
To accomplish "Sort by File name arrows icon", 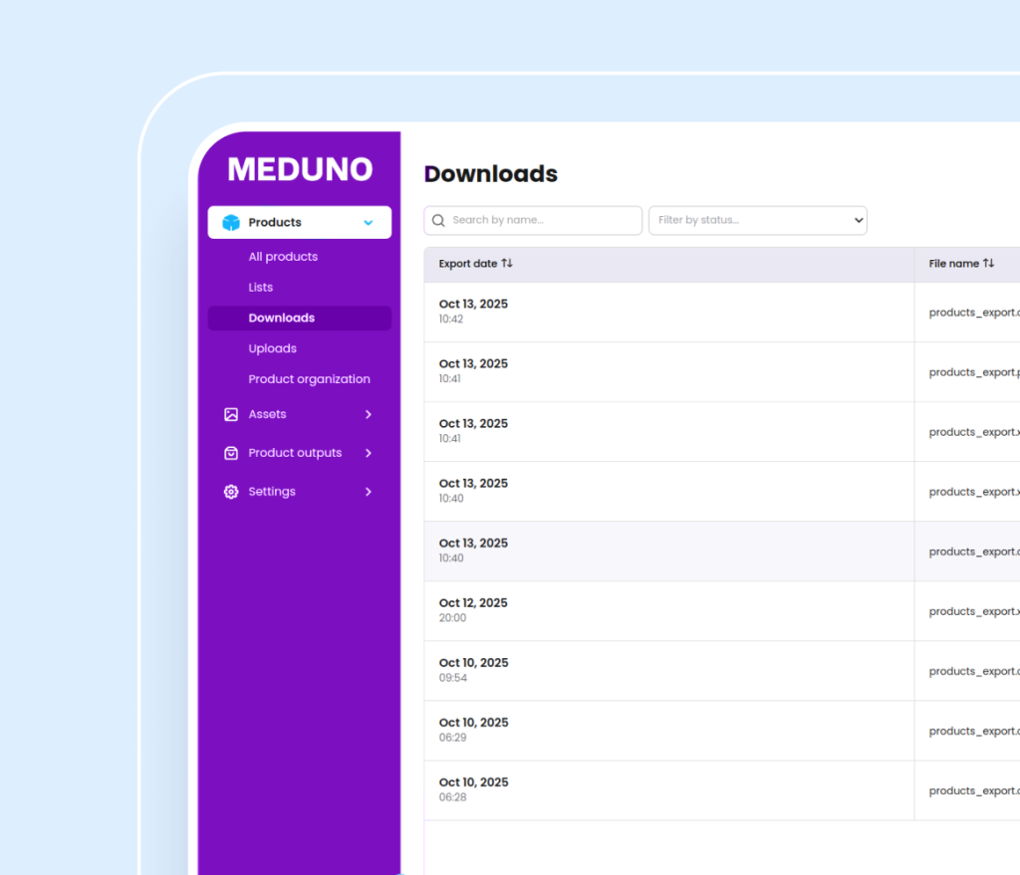I will tap(988, 264).
